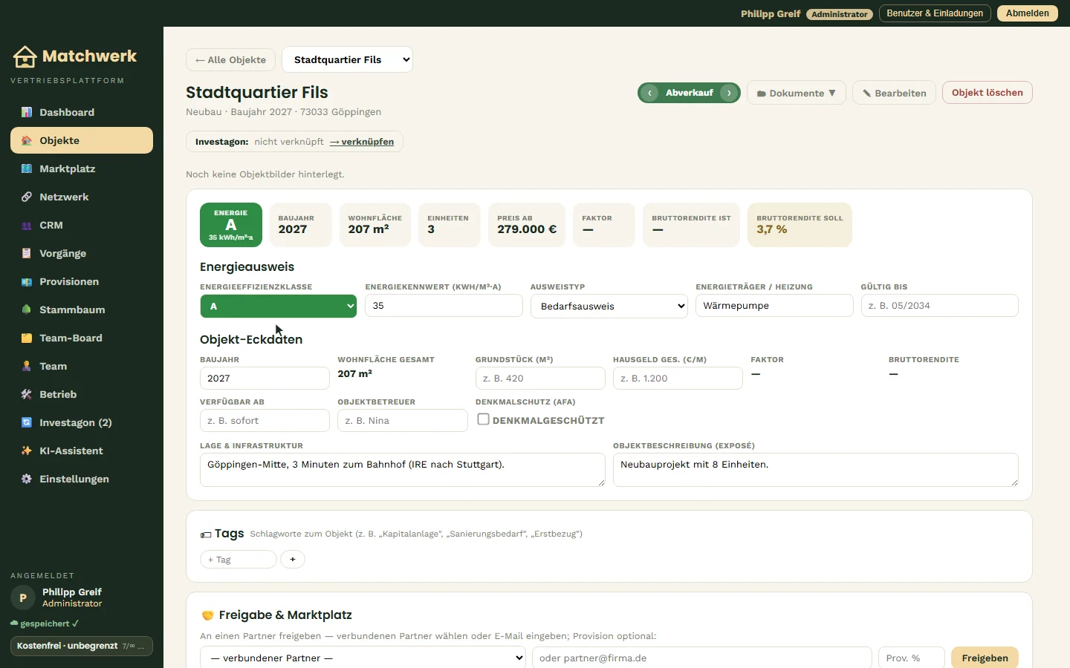Click the Energiekennwert input field
Image resolution: width=1070 pixels, height=668 pixels.
(444, 306)
